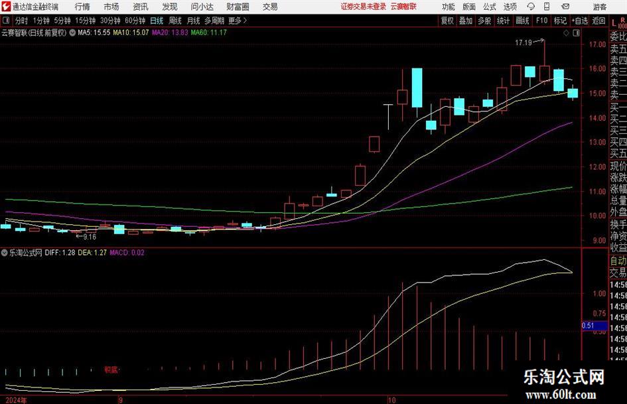Click the 积底 signal marker in MACD panel
The image size is (627, 404).
click(111, 370)
